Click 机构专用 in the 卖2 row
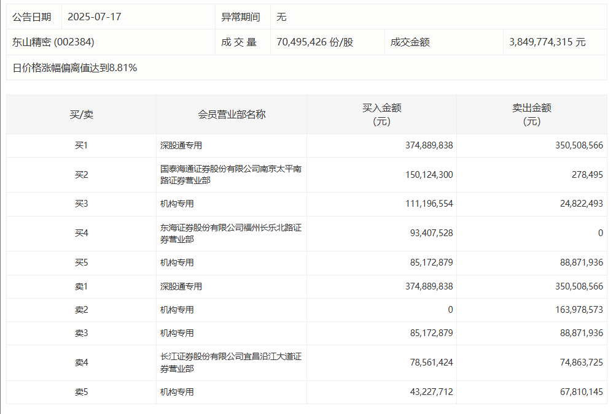 177,310
